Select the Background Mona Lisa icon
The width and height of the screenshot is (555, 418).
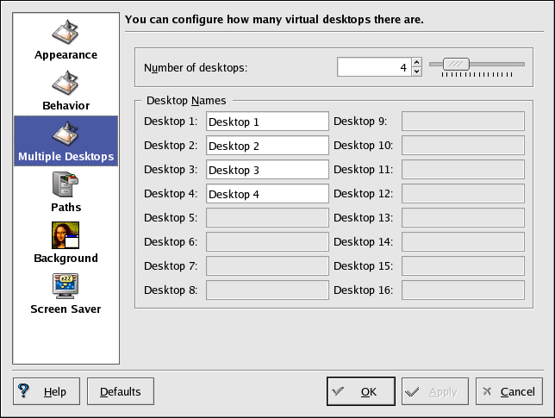point(66,234)
